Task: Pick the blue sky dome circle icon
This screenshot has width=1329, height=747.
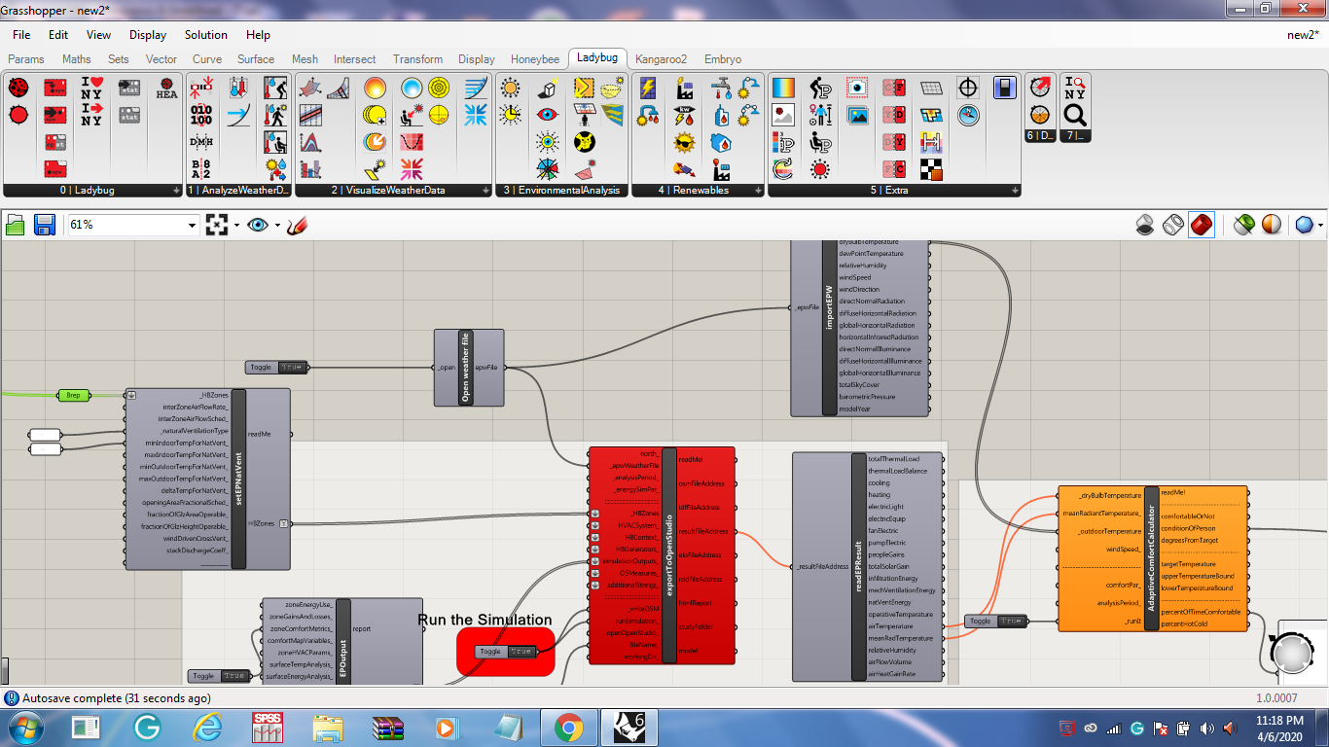Action: [x=412, y=89]
